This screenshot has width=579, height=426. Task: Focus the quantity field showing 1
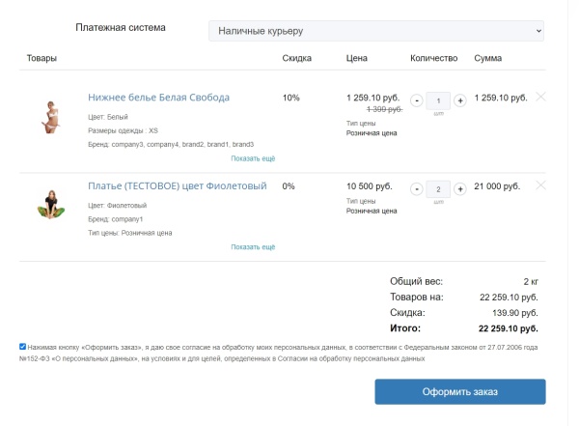tap(438, 100)
